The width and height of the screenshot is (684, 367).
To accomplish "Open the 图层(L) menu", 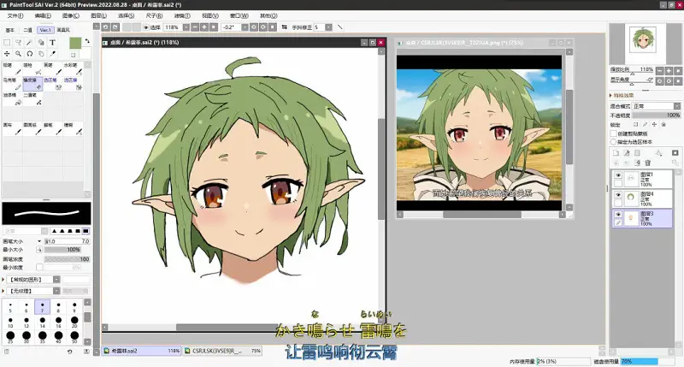I will 98,15.
